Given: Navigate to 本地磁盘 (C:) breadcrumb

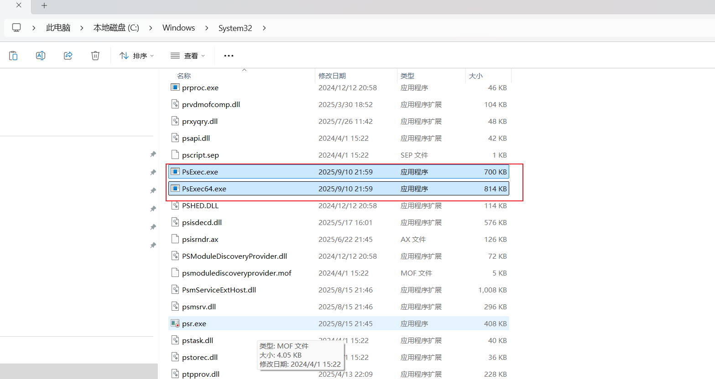Looking at the screenshot, I should [x=116, y=28].
